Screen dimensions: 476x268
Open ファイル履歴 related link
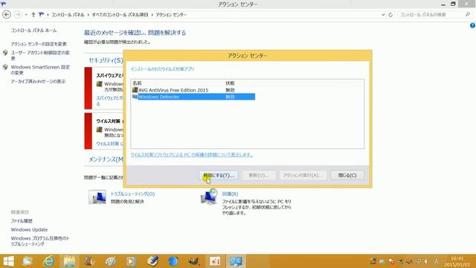coord(22,221)
